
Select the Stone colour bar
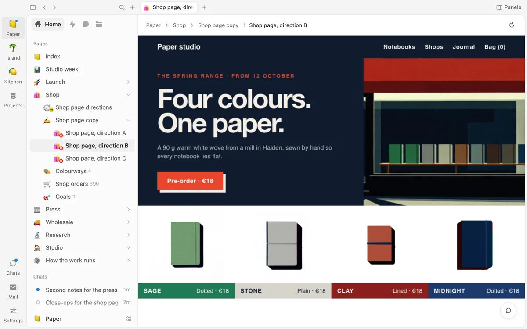(x=283, y=291)
